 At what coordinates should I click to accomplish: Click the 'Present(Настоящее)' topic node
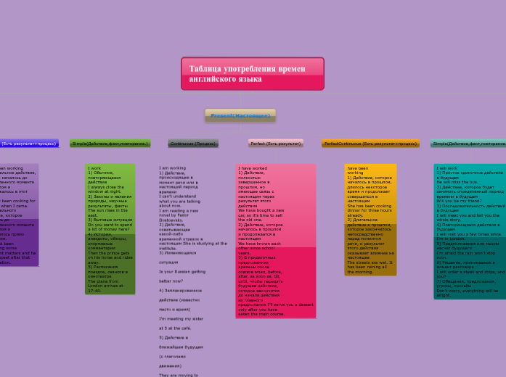pos(240,115)
